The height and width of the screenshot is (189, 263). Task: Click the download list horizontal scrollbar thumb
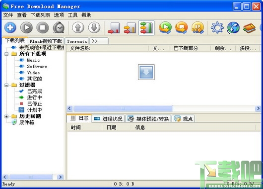click(123, 108)
